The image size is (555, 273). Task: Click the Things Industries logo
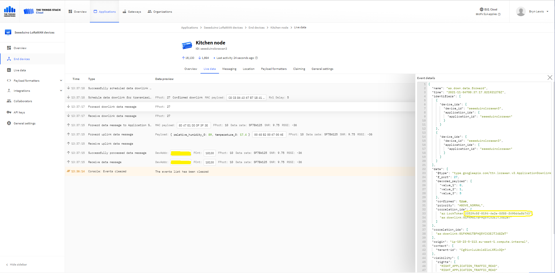(10, 12)
